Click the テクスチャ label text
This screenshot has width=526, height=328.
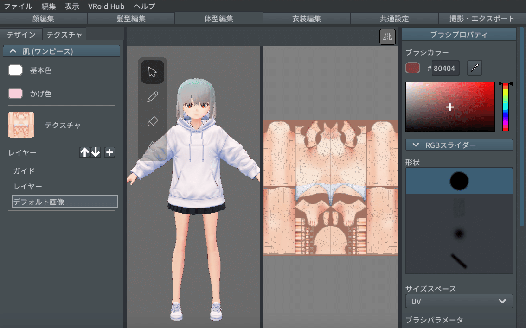click(x=63, y=125)
